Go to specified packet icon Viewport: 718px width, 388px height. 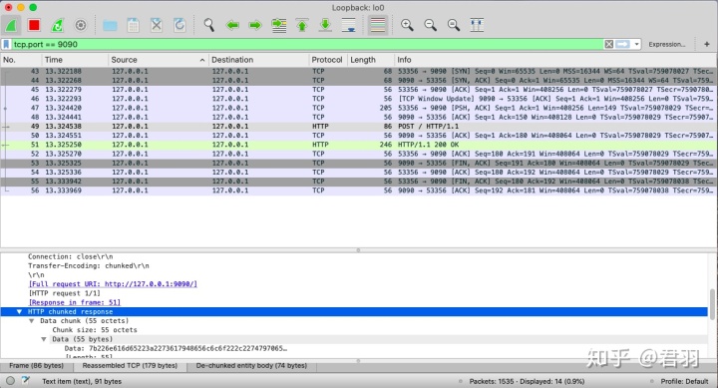pos(279,25)
